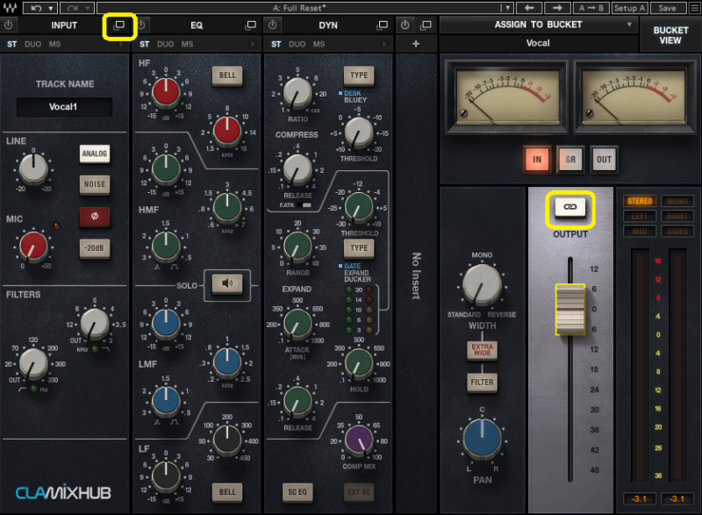Enable the ANALOG switch in Line section

(x=94, y=154)
